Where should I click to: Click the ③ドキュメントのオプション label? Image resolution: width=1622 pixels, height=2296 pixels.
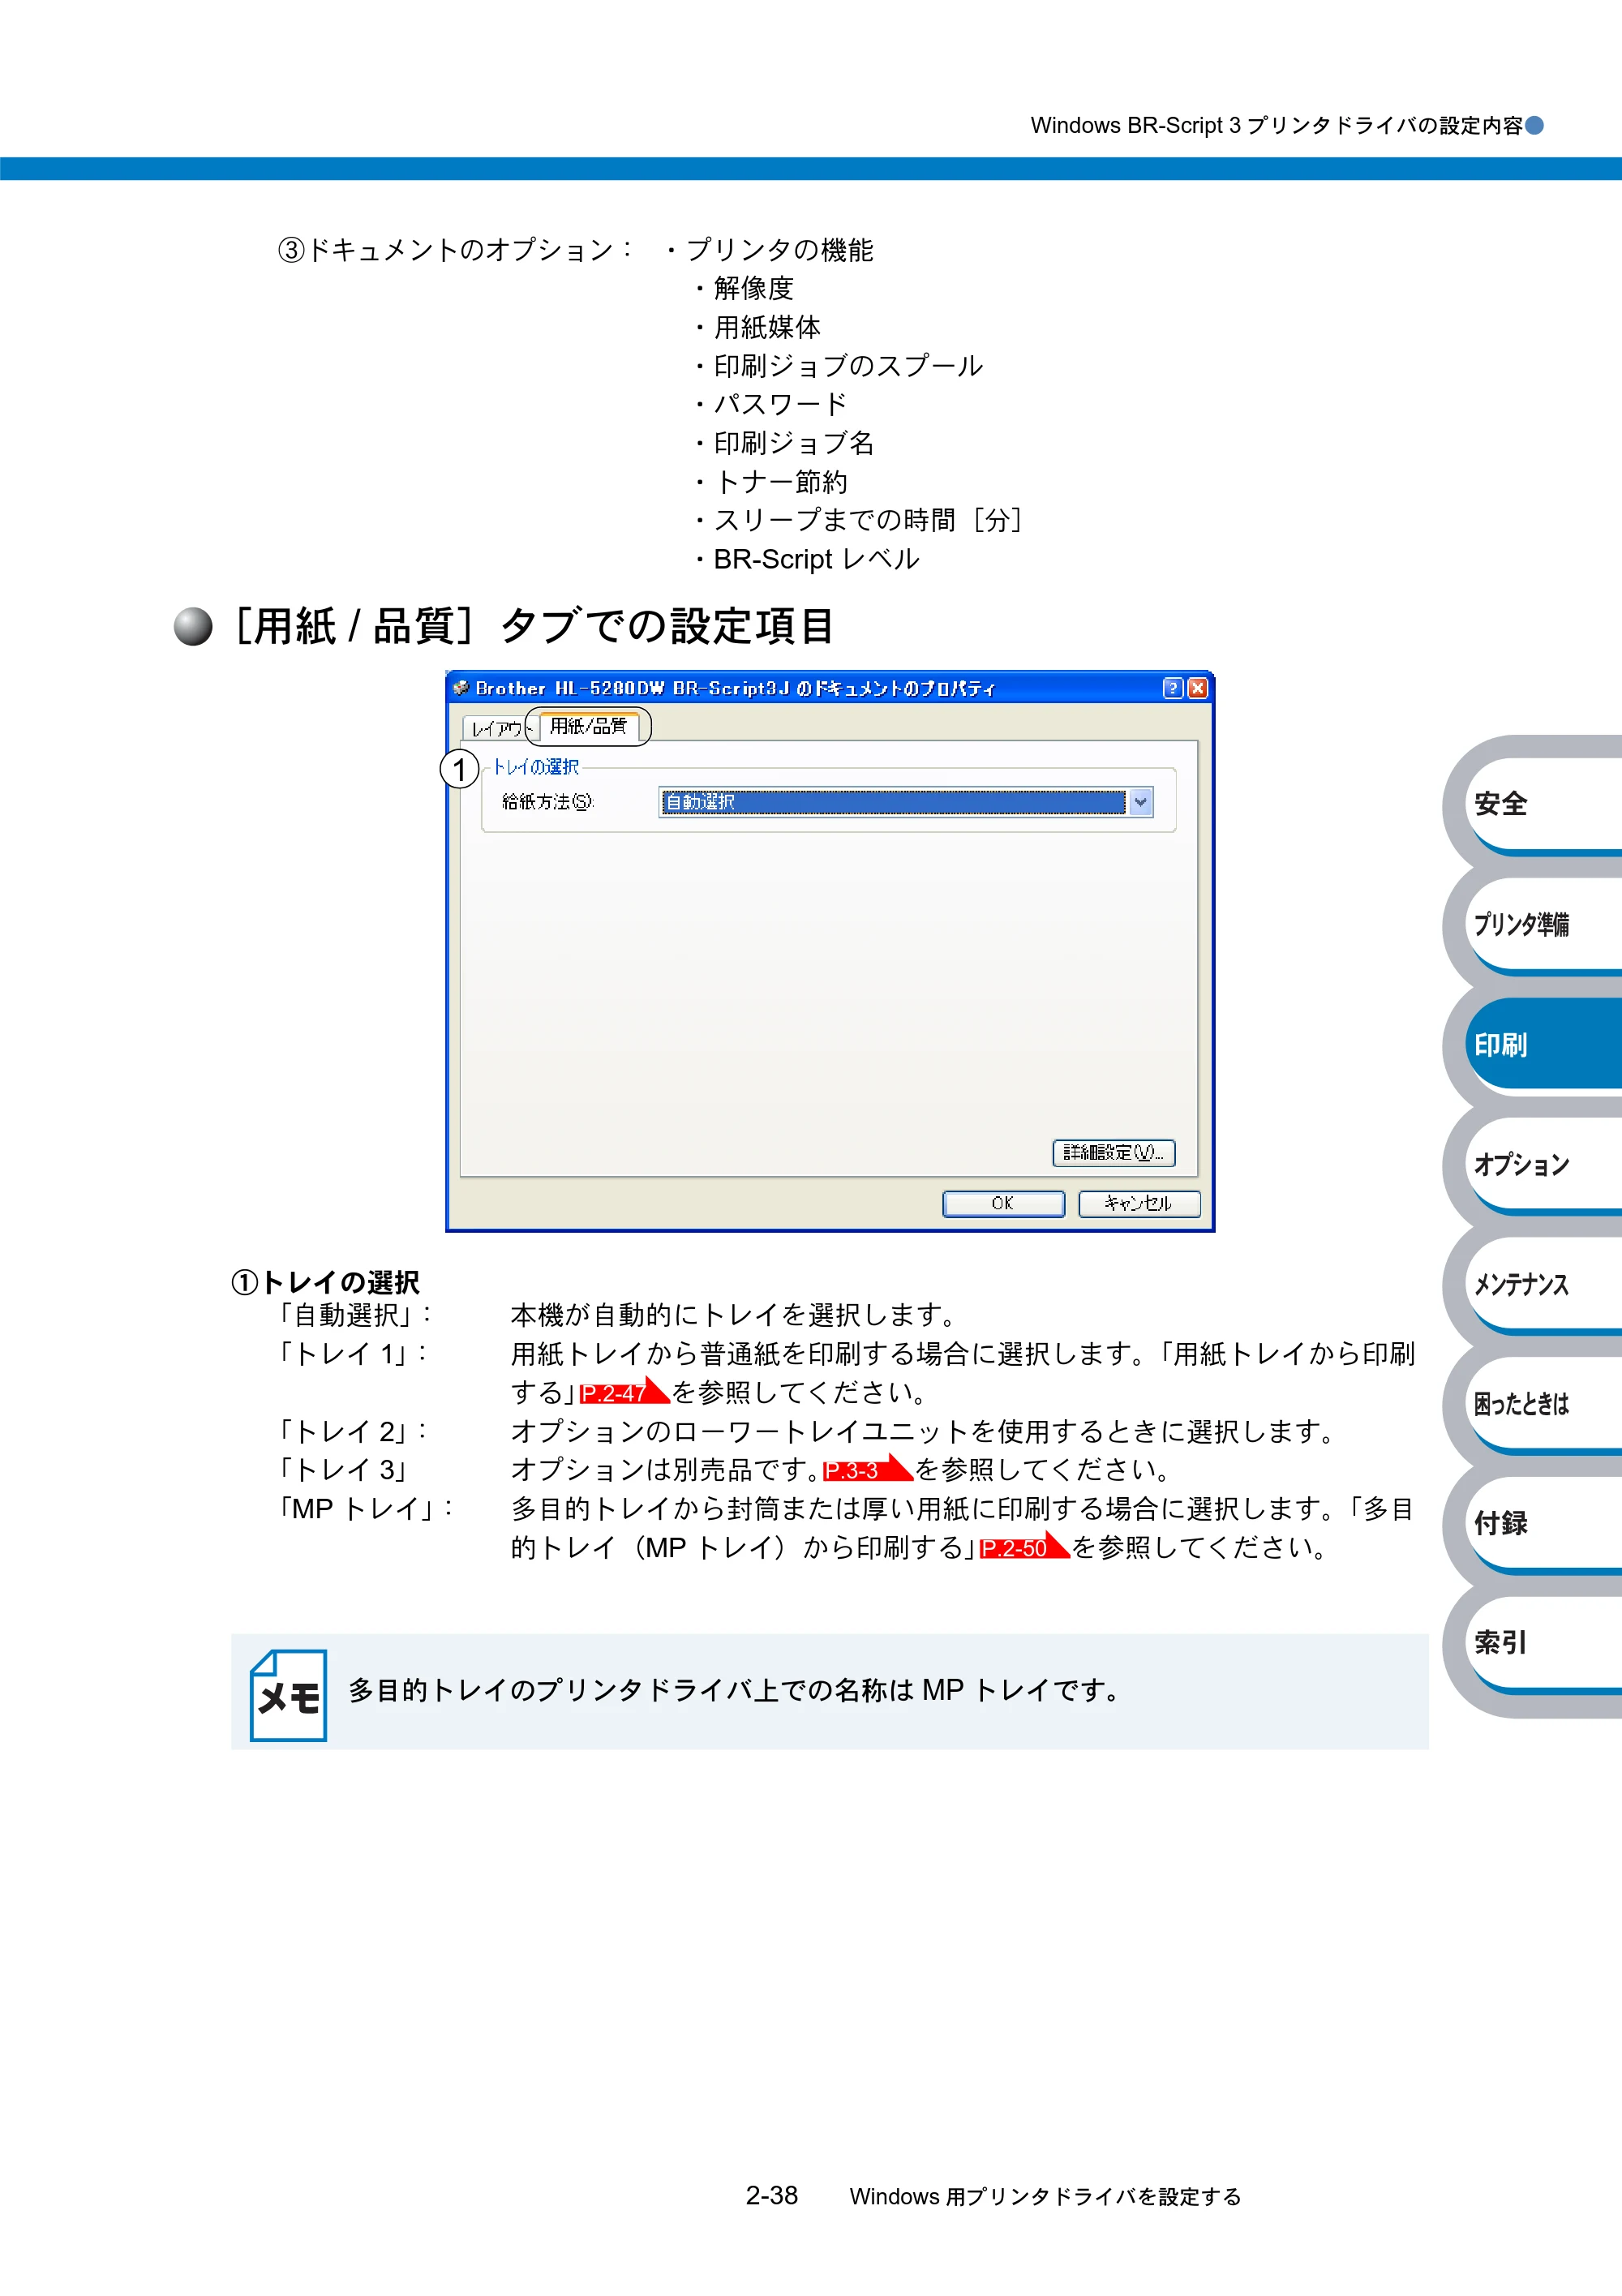(x=454, y=249)
